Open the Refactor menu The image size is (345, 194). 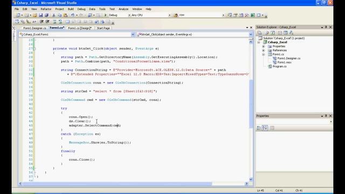pyautogui.click(x=46, y=9)
